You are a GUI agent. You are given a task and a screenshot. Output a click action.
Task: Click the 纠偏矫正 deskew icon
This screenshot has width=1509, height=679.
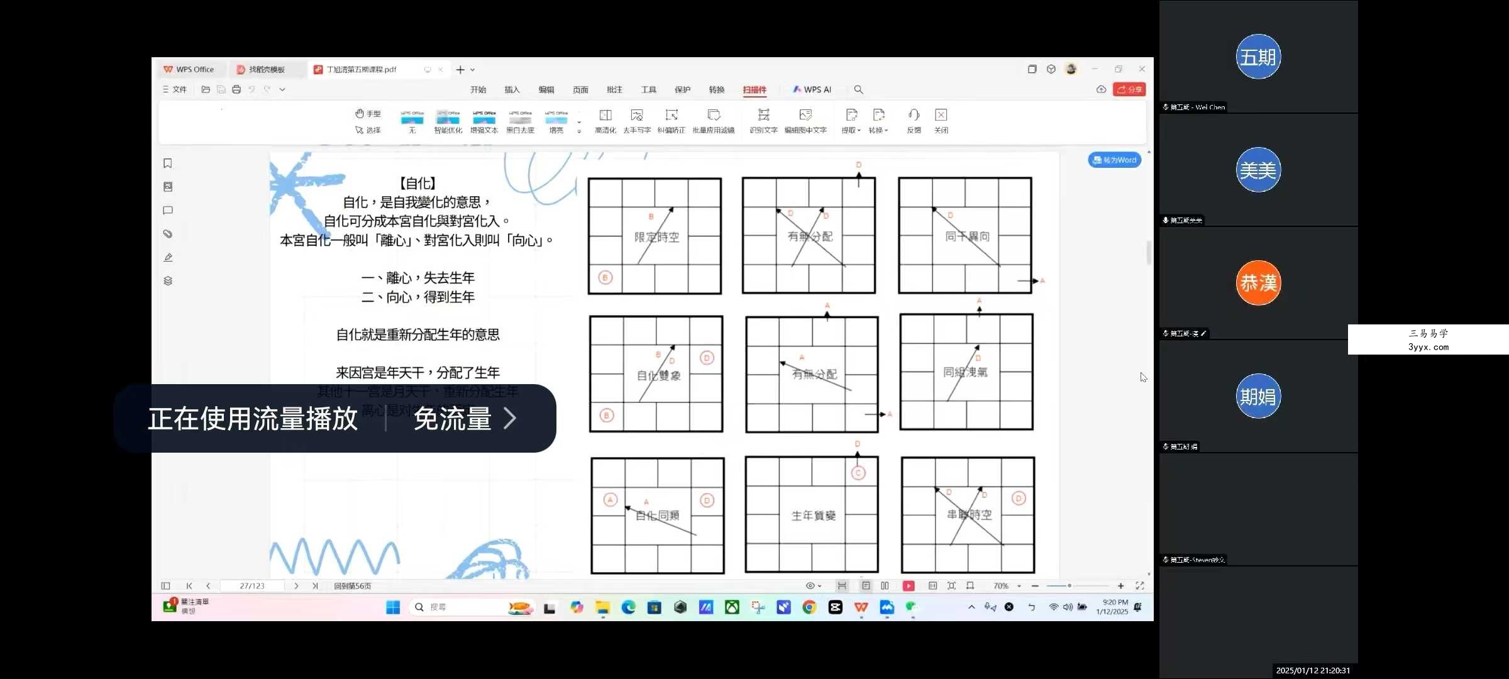(672, 121)
